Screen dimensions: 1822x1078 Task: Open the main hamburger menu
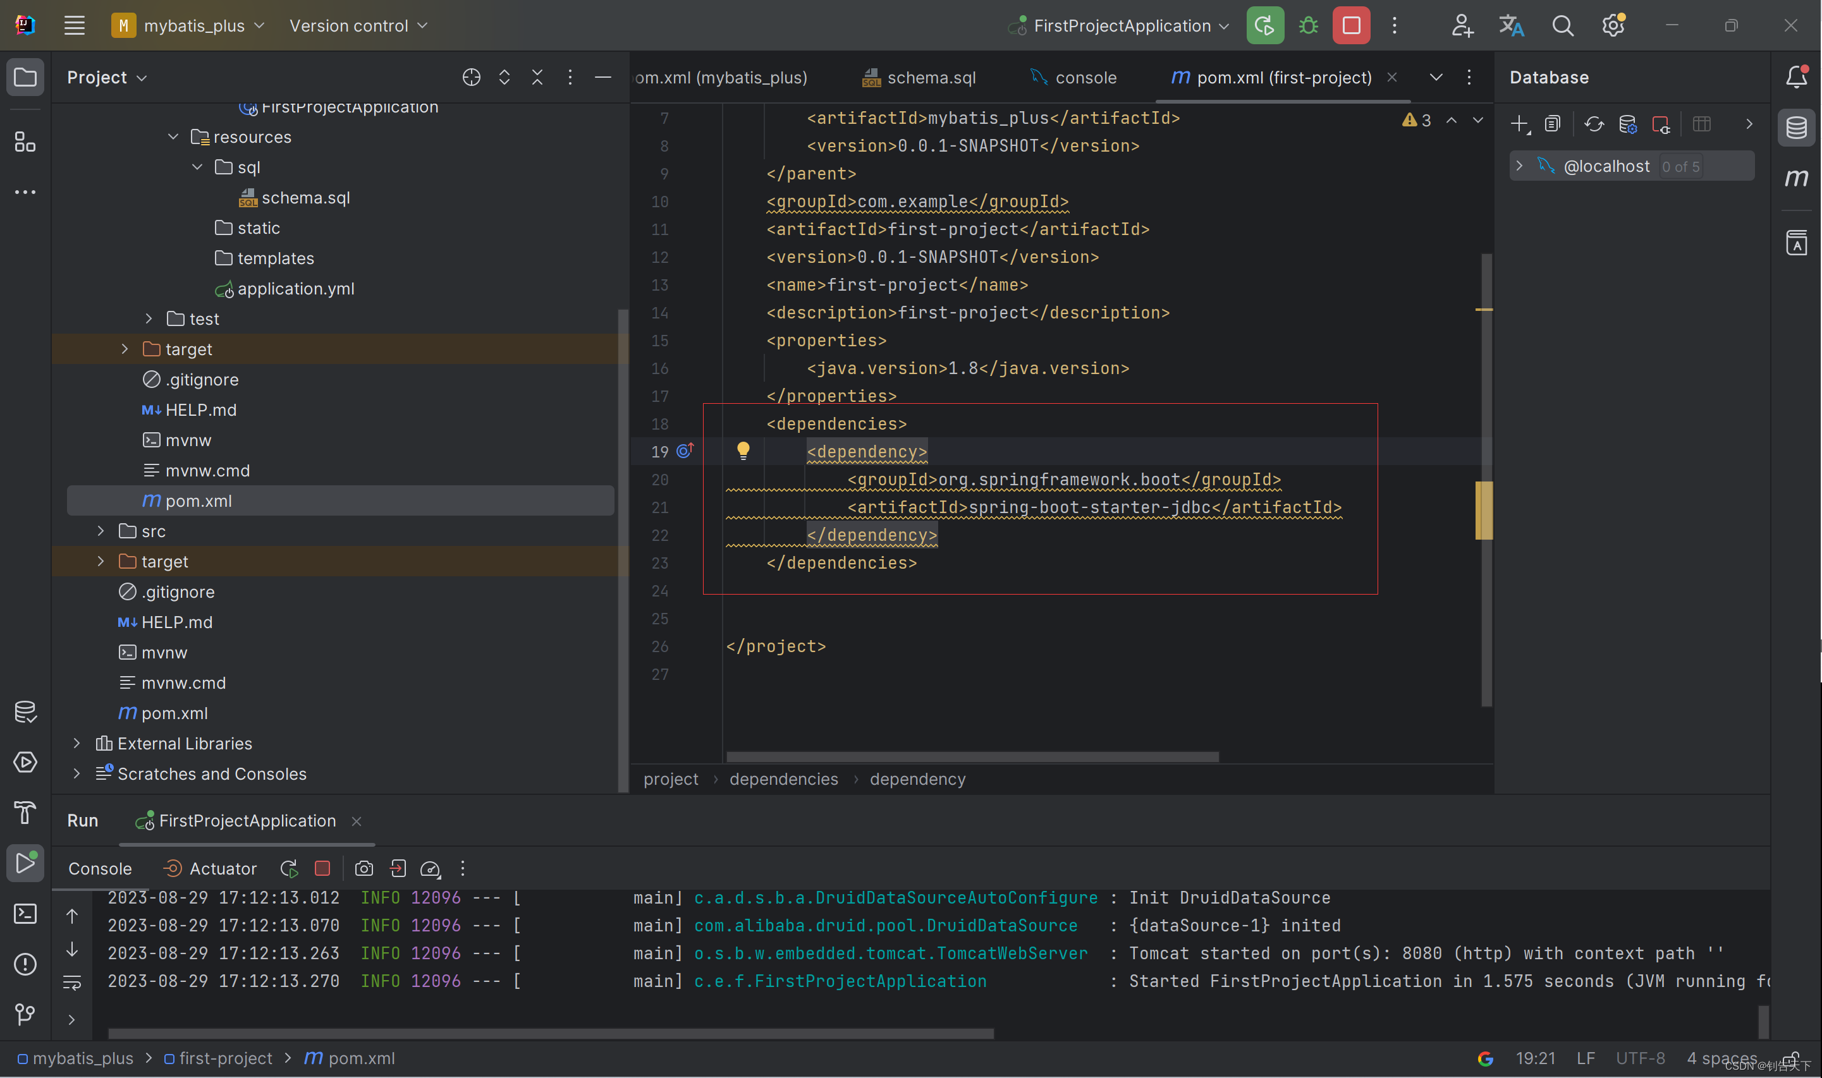click(74, 25)
